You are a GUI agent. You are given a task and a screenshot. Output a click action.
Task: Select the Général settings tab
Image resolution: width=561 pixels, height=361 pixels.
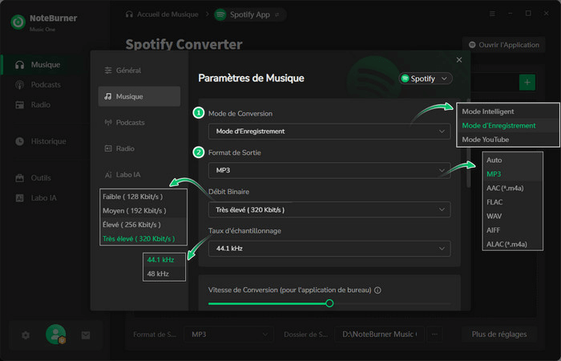coord(139,71)
